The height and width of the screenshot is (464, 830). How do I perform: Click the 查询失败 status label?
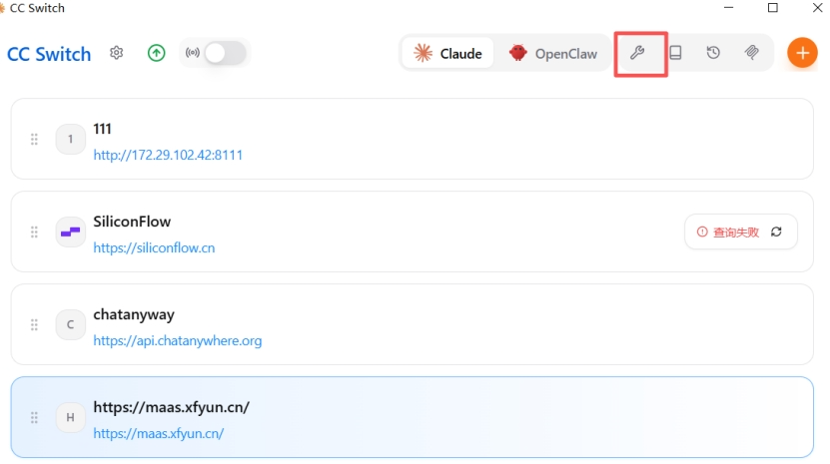(x=736, y=232)
